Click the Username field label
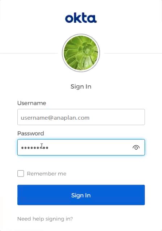The image size is (162, 231). coord(32,103)
